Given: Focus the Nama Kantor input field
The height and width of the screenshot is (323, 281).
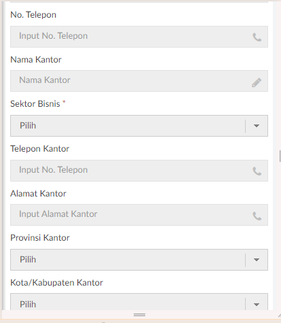Looking at the screenshot, I should 139,81.
